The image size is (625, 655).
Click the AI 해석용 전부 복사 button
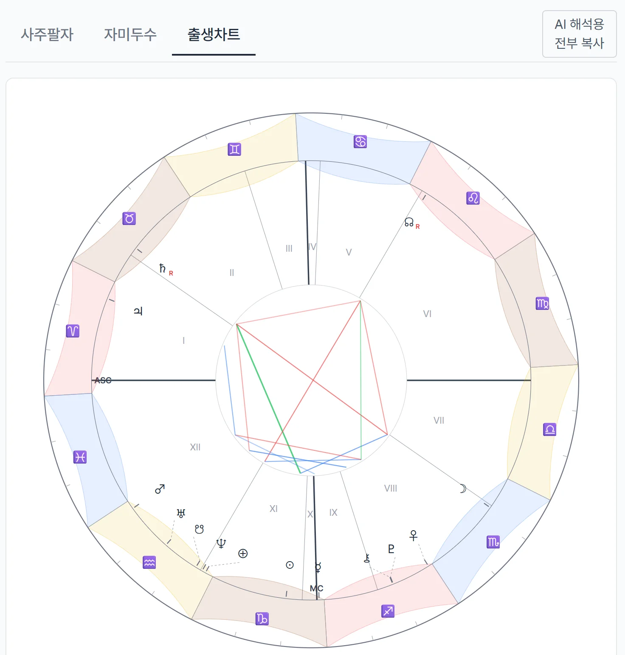(x=580, y=34)
